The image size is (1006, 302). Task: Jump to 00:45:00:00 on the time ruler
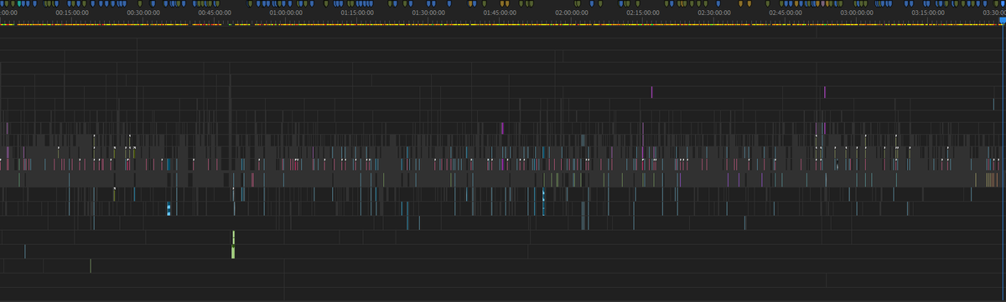[215, 13]
